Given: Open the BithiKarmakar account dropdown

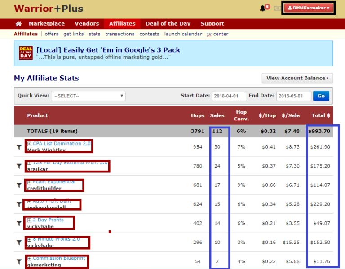Looking at the screenshot, I should click(309, 8).
